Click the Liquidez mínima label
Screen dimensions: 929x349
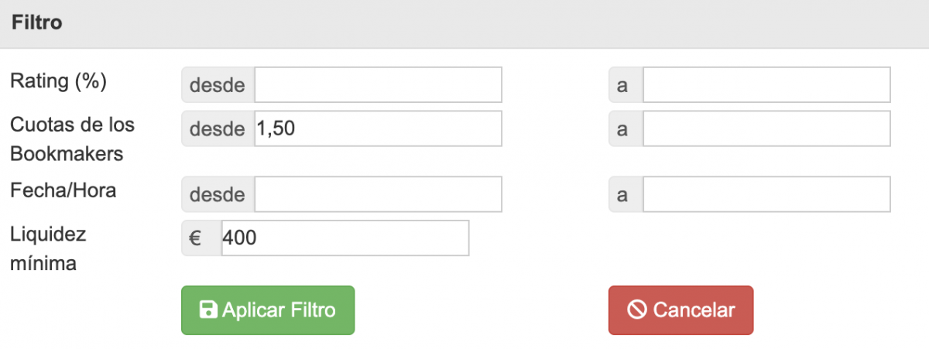[48, 248]
